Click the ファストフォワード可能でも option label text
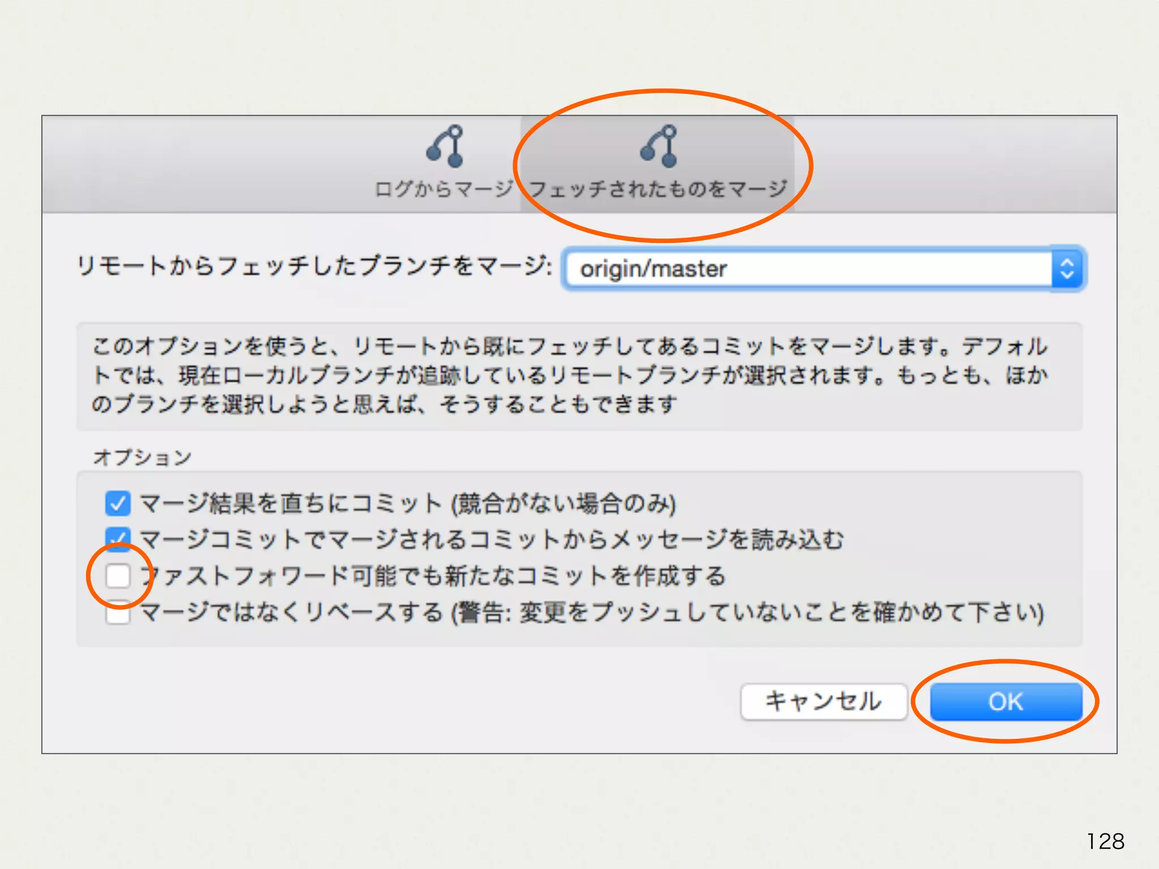 (433, 576)
